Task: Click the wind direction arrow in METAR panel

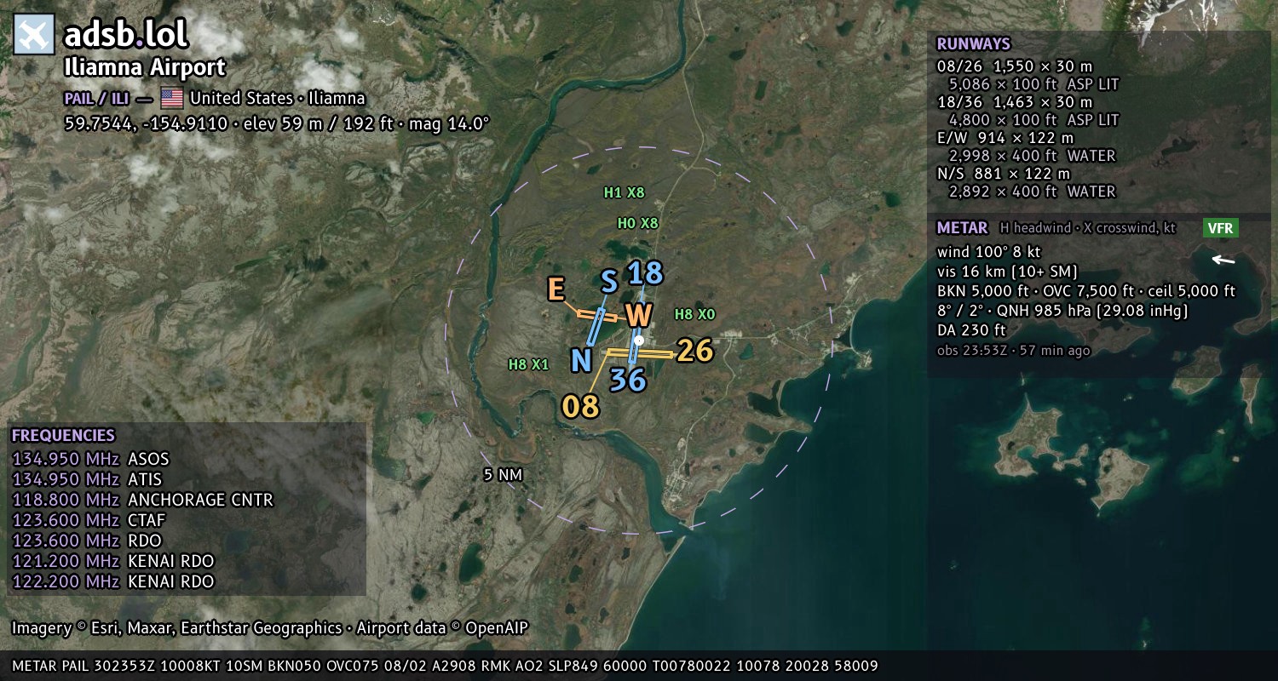Action: 1223,260
